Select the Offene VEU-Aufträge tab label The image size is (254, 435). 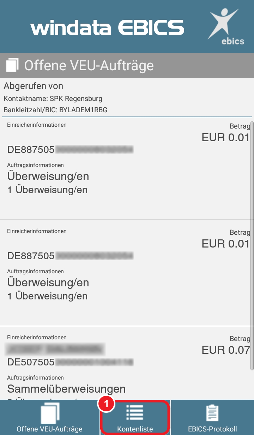(49, 429)
